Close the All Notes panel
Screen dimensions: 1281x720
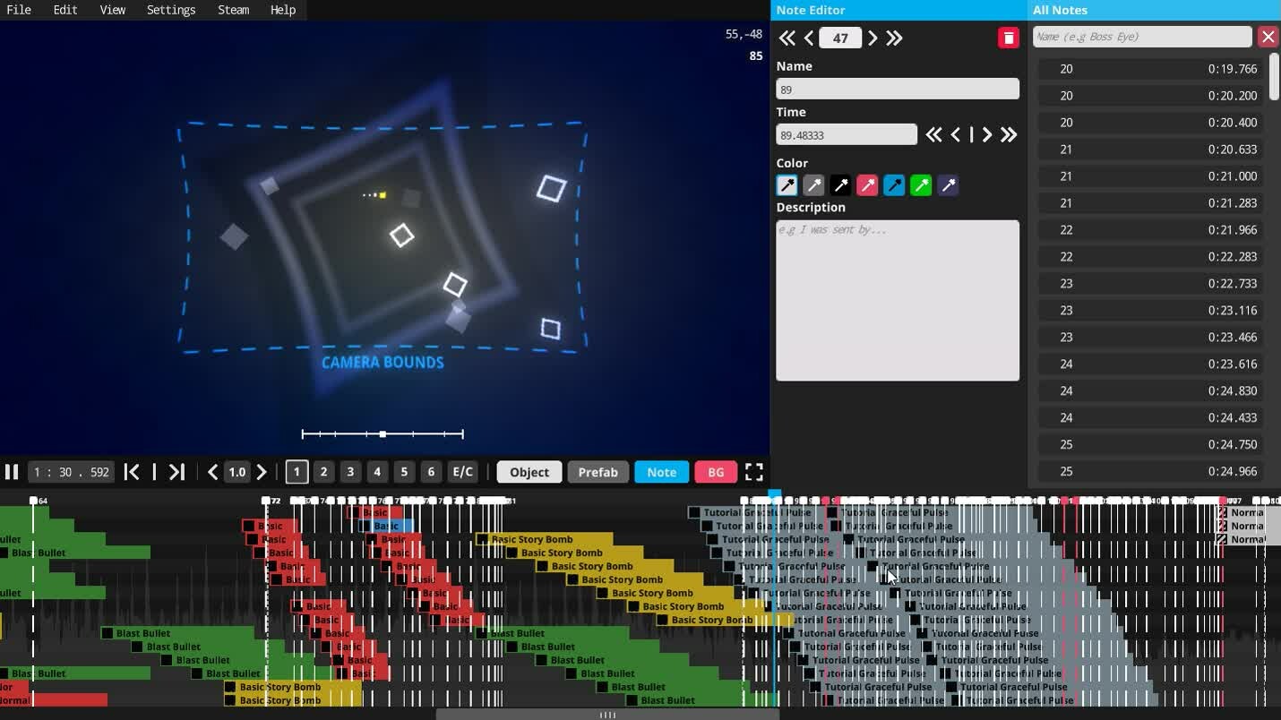click(x=1268, y=37)
